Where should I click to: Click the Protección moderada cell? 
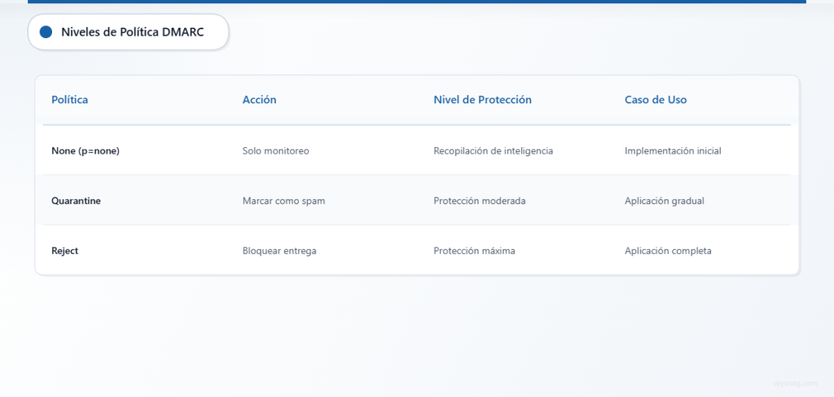480,201
